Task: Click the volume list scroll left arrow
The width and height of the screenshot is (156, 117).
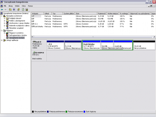Action: point(32,37)
